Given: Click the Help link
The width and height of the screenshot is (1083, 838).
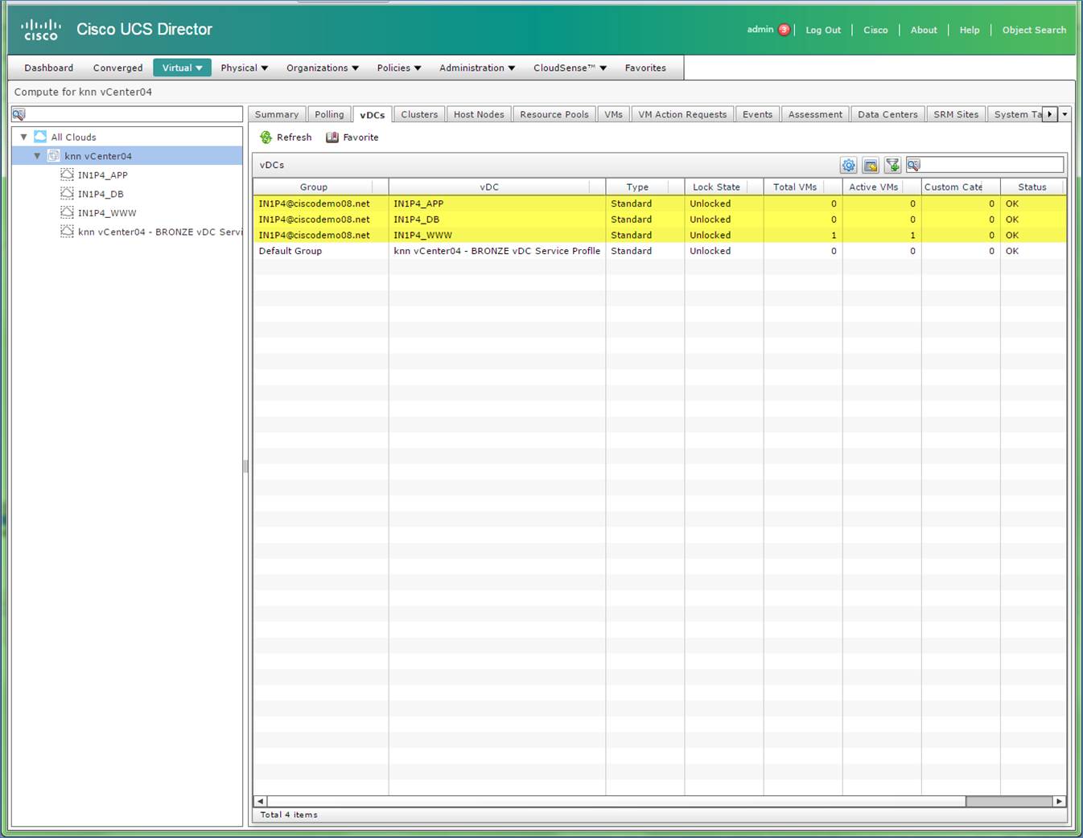Looking at the screenshot, I should pyautogui.click(x=970, y=30).
